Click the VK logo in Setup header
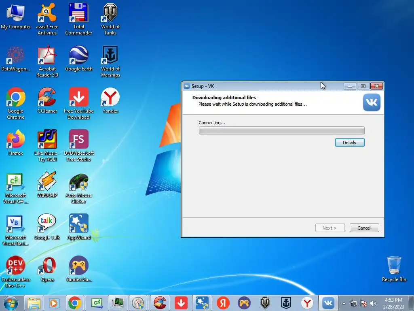Image resolution: width=414 pixels, height=311 pixels. [x=372, y=102]
